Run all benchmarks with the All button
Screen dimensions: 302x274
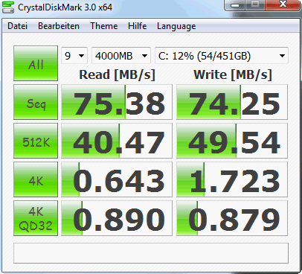pyautogui.click(x=36, y=63)
